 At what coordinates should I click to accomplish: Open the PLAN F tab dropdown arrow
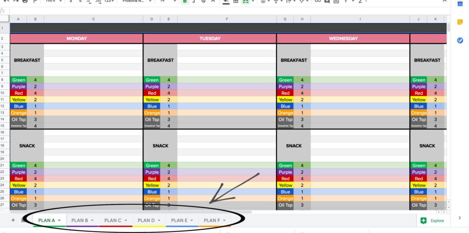point(224,221)
